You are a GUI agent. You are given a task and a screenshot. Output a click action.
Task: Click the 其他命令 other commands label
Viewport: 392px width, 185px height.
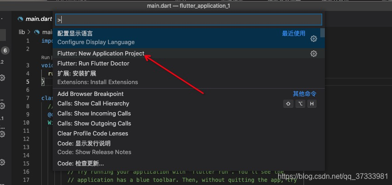pos(304,94)
